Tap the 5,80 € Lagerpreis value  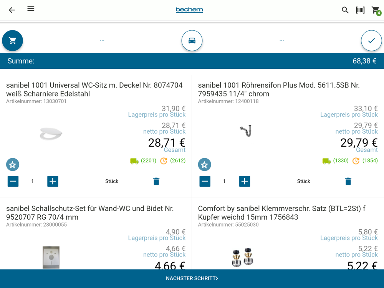point(368,232)
